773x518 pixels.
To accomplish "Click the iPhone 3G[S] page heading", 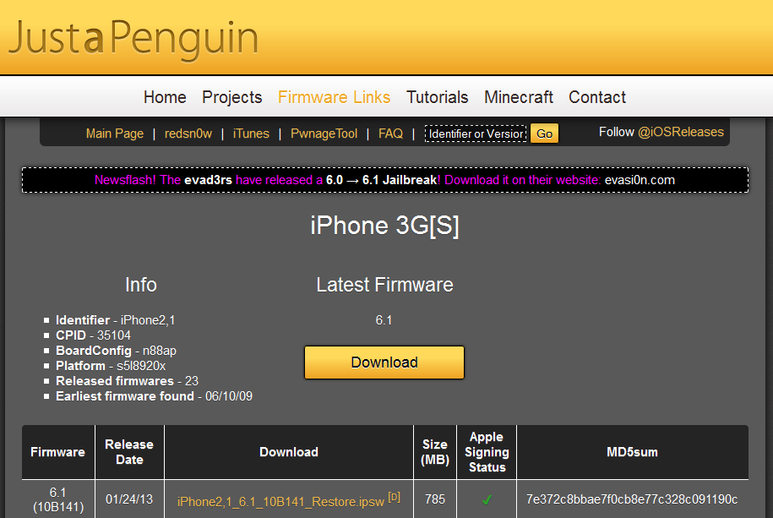I will point(384,226).
